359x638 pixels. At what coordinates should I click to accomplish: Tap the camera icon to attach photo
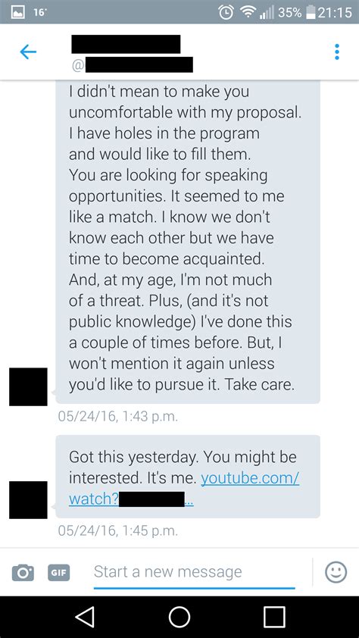pos(23,572)
